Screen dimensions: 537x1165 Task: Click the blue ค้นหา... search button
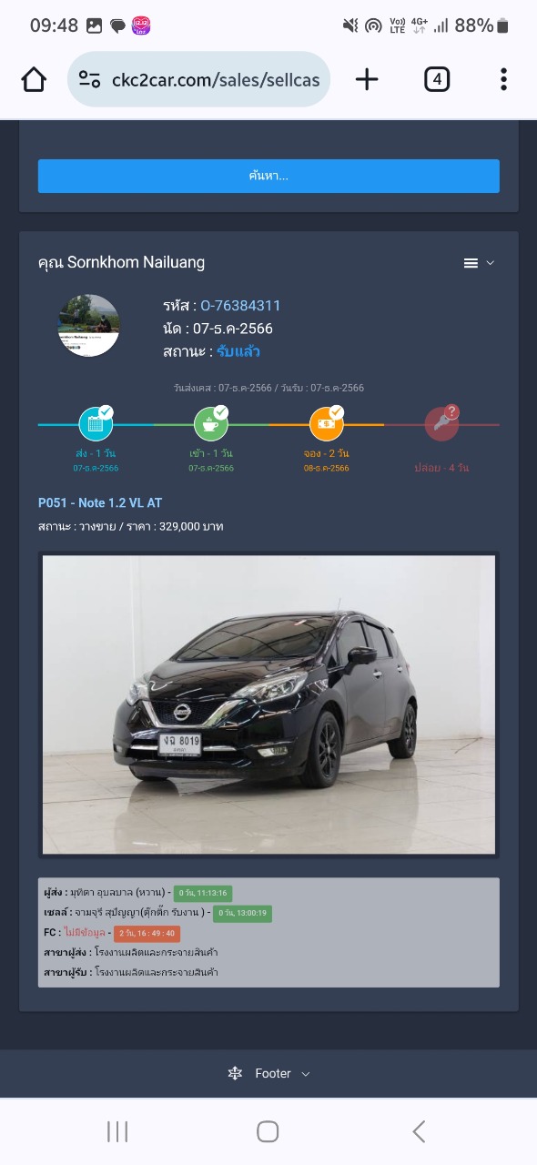point(268,176)
